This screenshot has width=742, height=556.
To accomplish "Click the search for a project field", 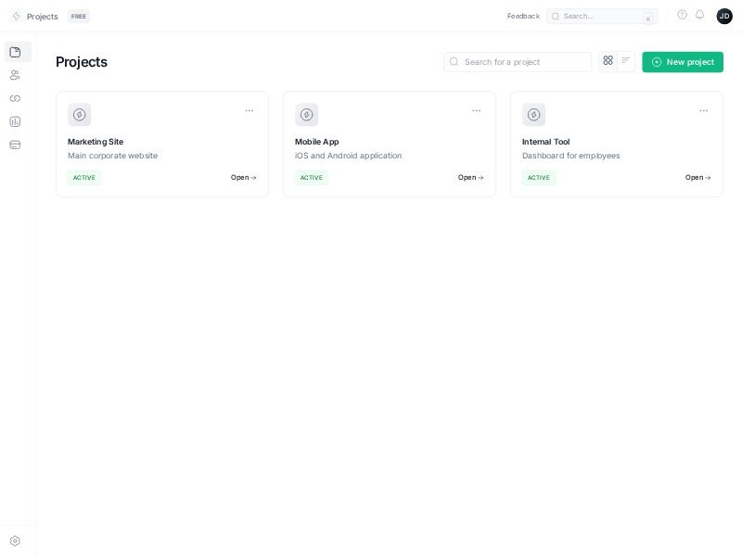I will pos(516,61).
